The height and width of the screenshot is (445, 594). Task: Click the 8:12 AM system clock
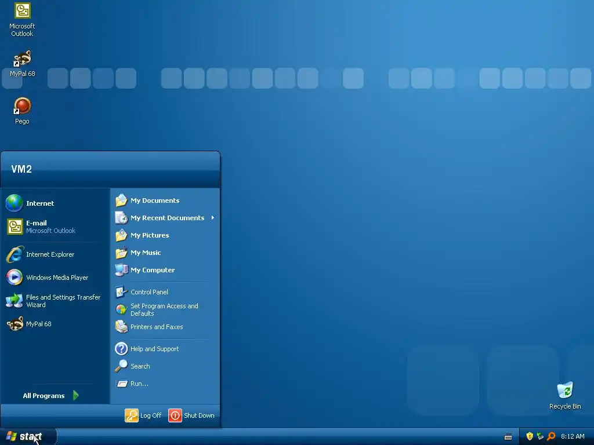coord(573,436)
